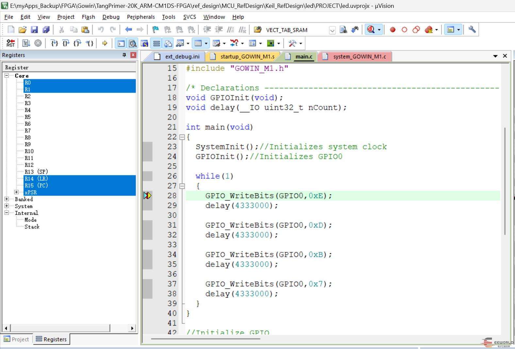Unindent selected text icon
515x349 pixels.
point(219,30)
